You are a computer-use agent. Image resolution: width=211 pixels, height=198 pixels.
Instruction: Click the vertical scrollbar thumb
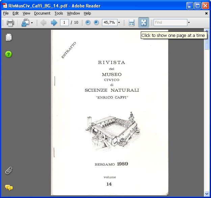(x=207, y=42)
